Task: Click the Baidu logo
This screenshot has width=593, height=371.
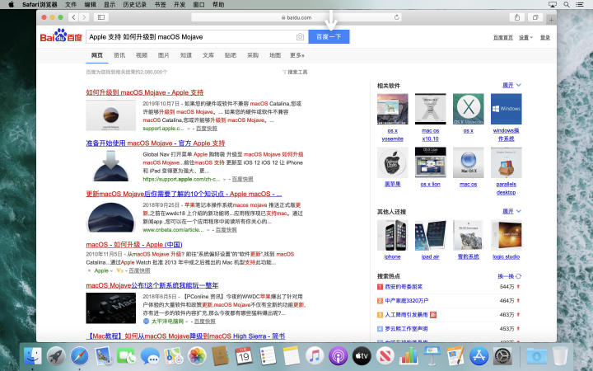Action: (x=61, y=35)
